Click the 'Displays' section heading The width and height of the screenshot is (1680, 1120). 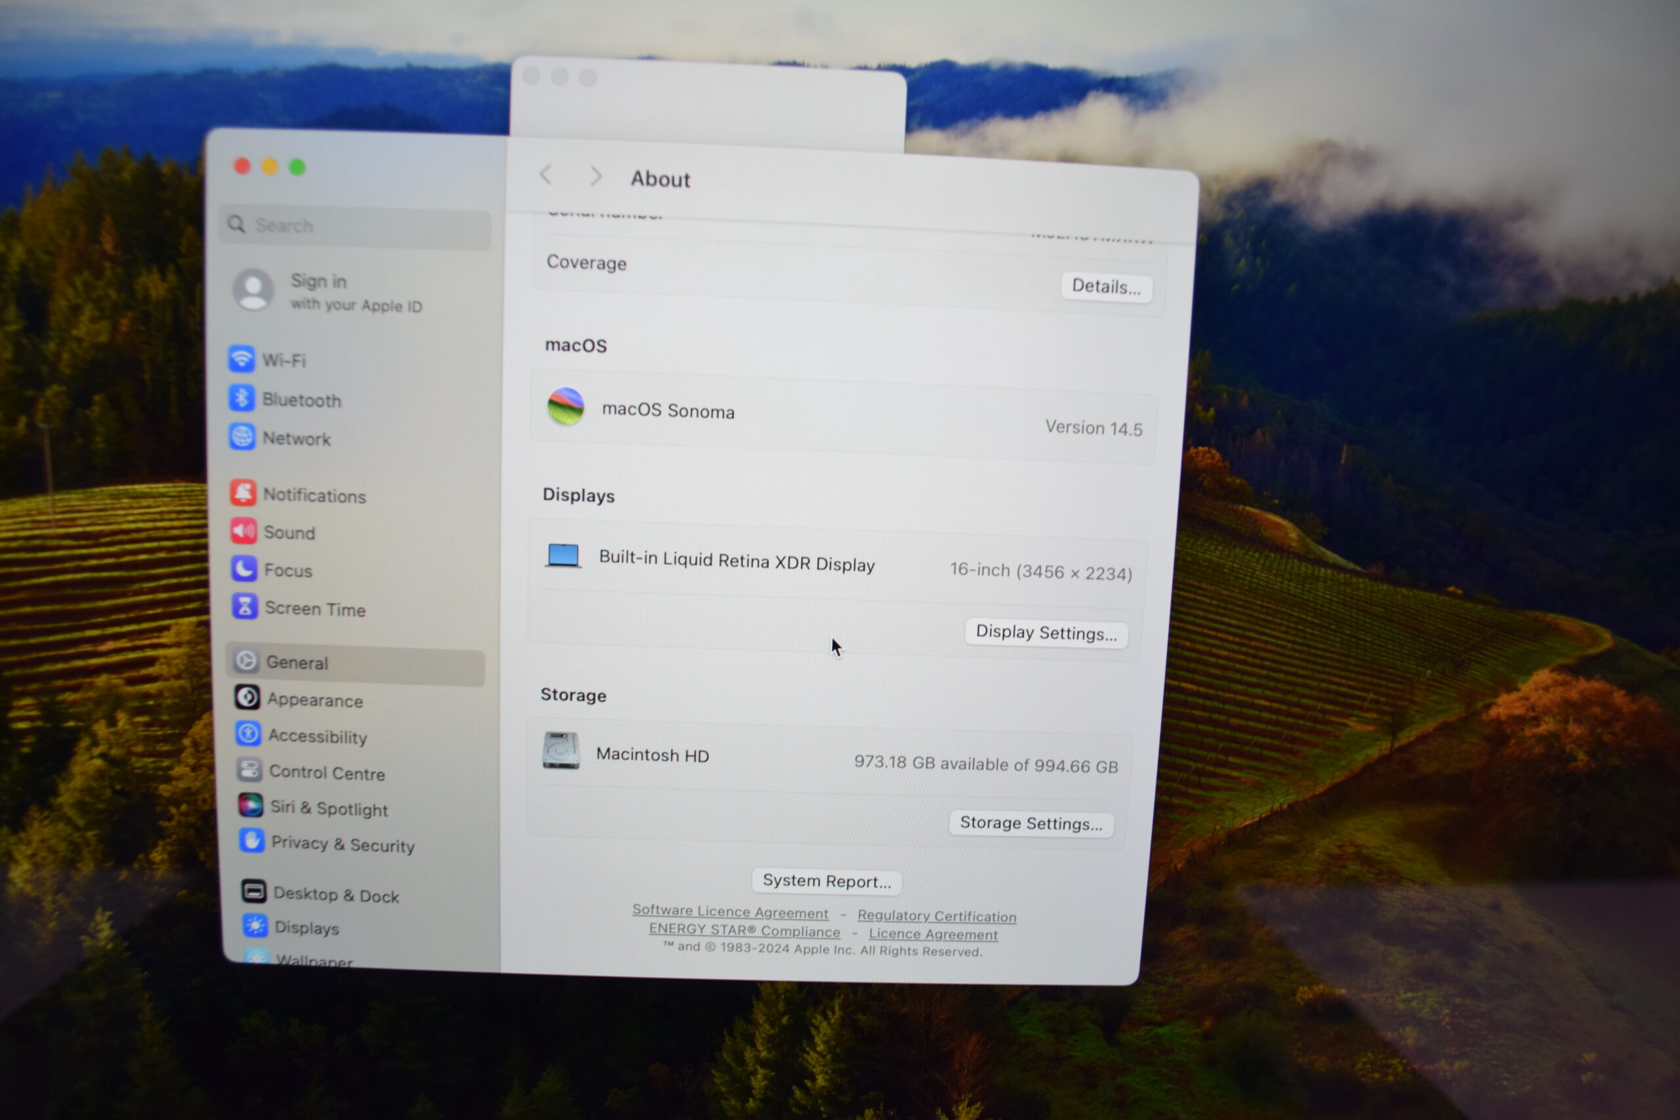[x=579, y=495]
